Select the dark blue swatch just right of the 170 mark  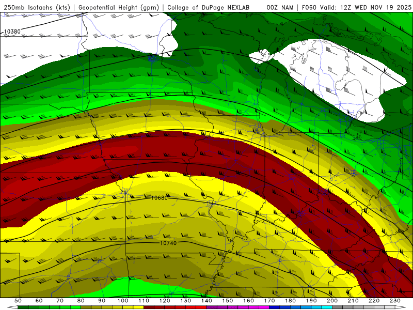point(275,307)
